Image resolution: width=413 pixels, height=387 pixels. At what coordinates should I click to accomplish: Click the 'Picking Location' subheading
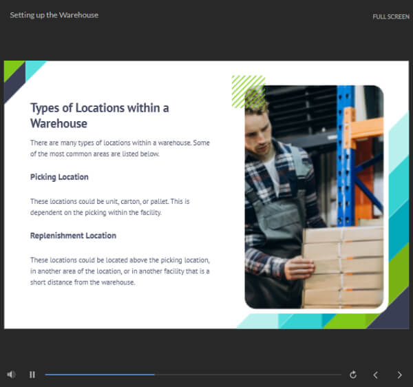[59, 177]
